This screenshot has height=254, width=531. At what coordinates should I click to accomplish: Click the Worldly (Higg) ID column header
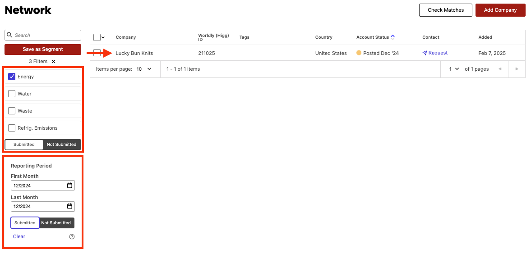point(214,37)
